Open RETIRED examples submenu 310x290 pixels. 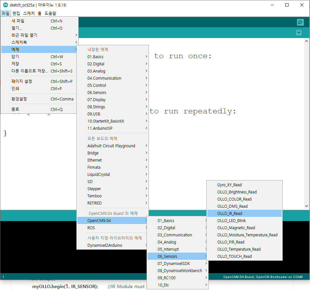[x=112, y=203]
